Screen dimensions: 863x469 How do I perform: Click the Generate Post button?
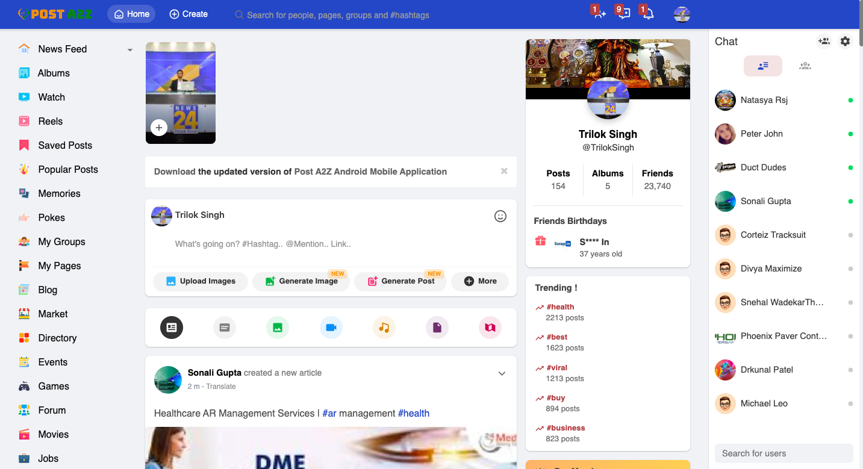point(400,281)
